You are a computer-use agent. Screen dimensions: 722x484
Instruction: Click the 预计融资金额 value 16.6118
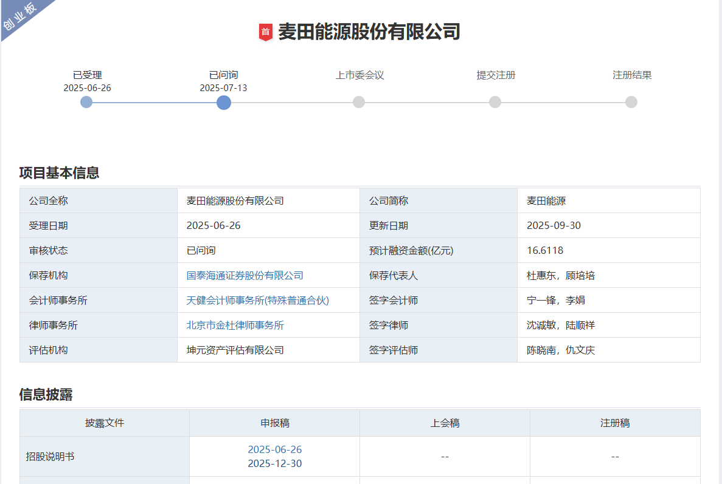(x=545, y=251)
